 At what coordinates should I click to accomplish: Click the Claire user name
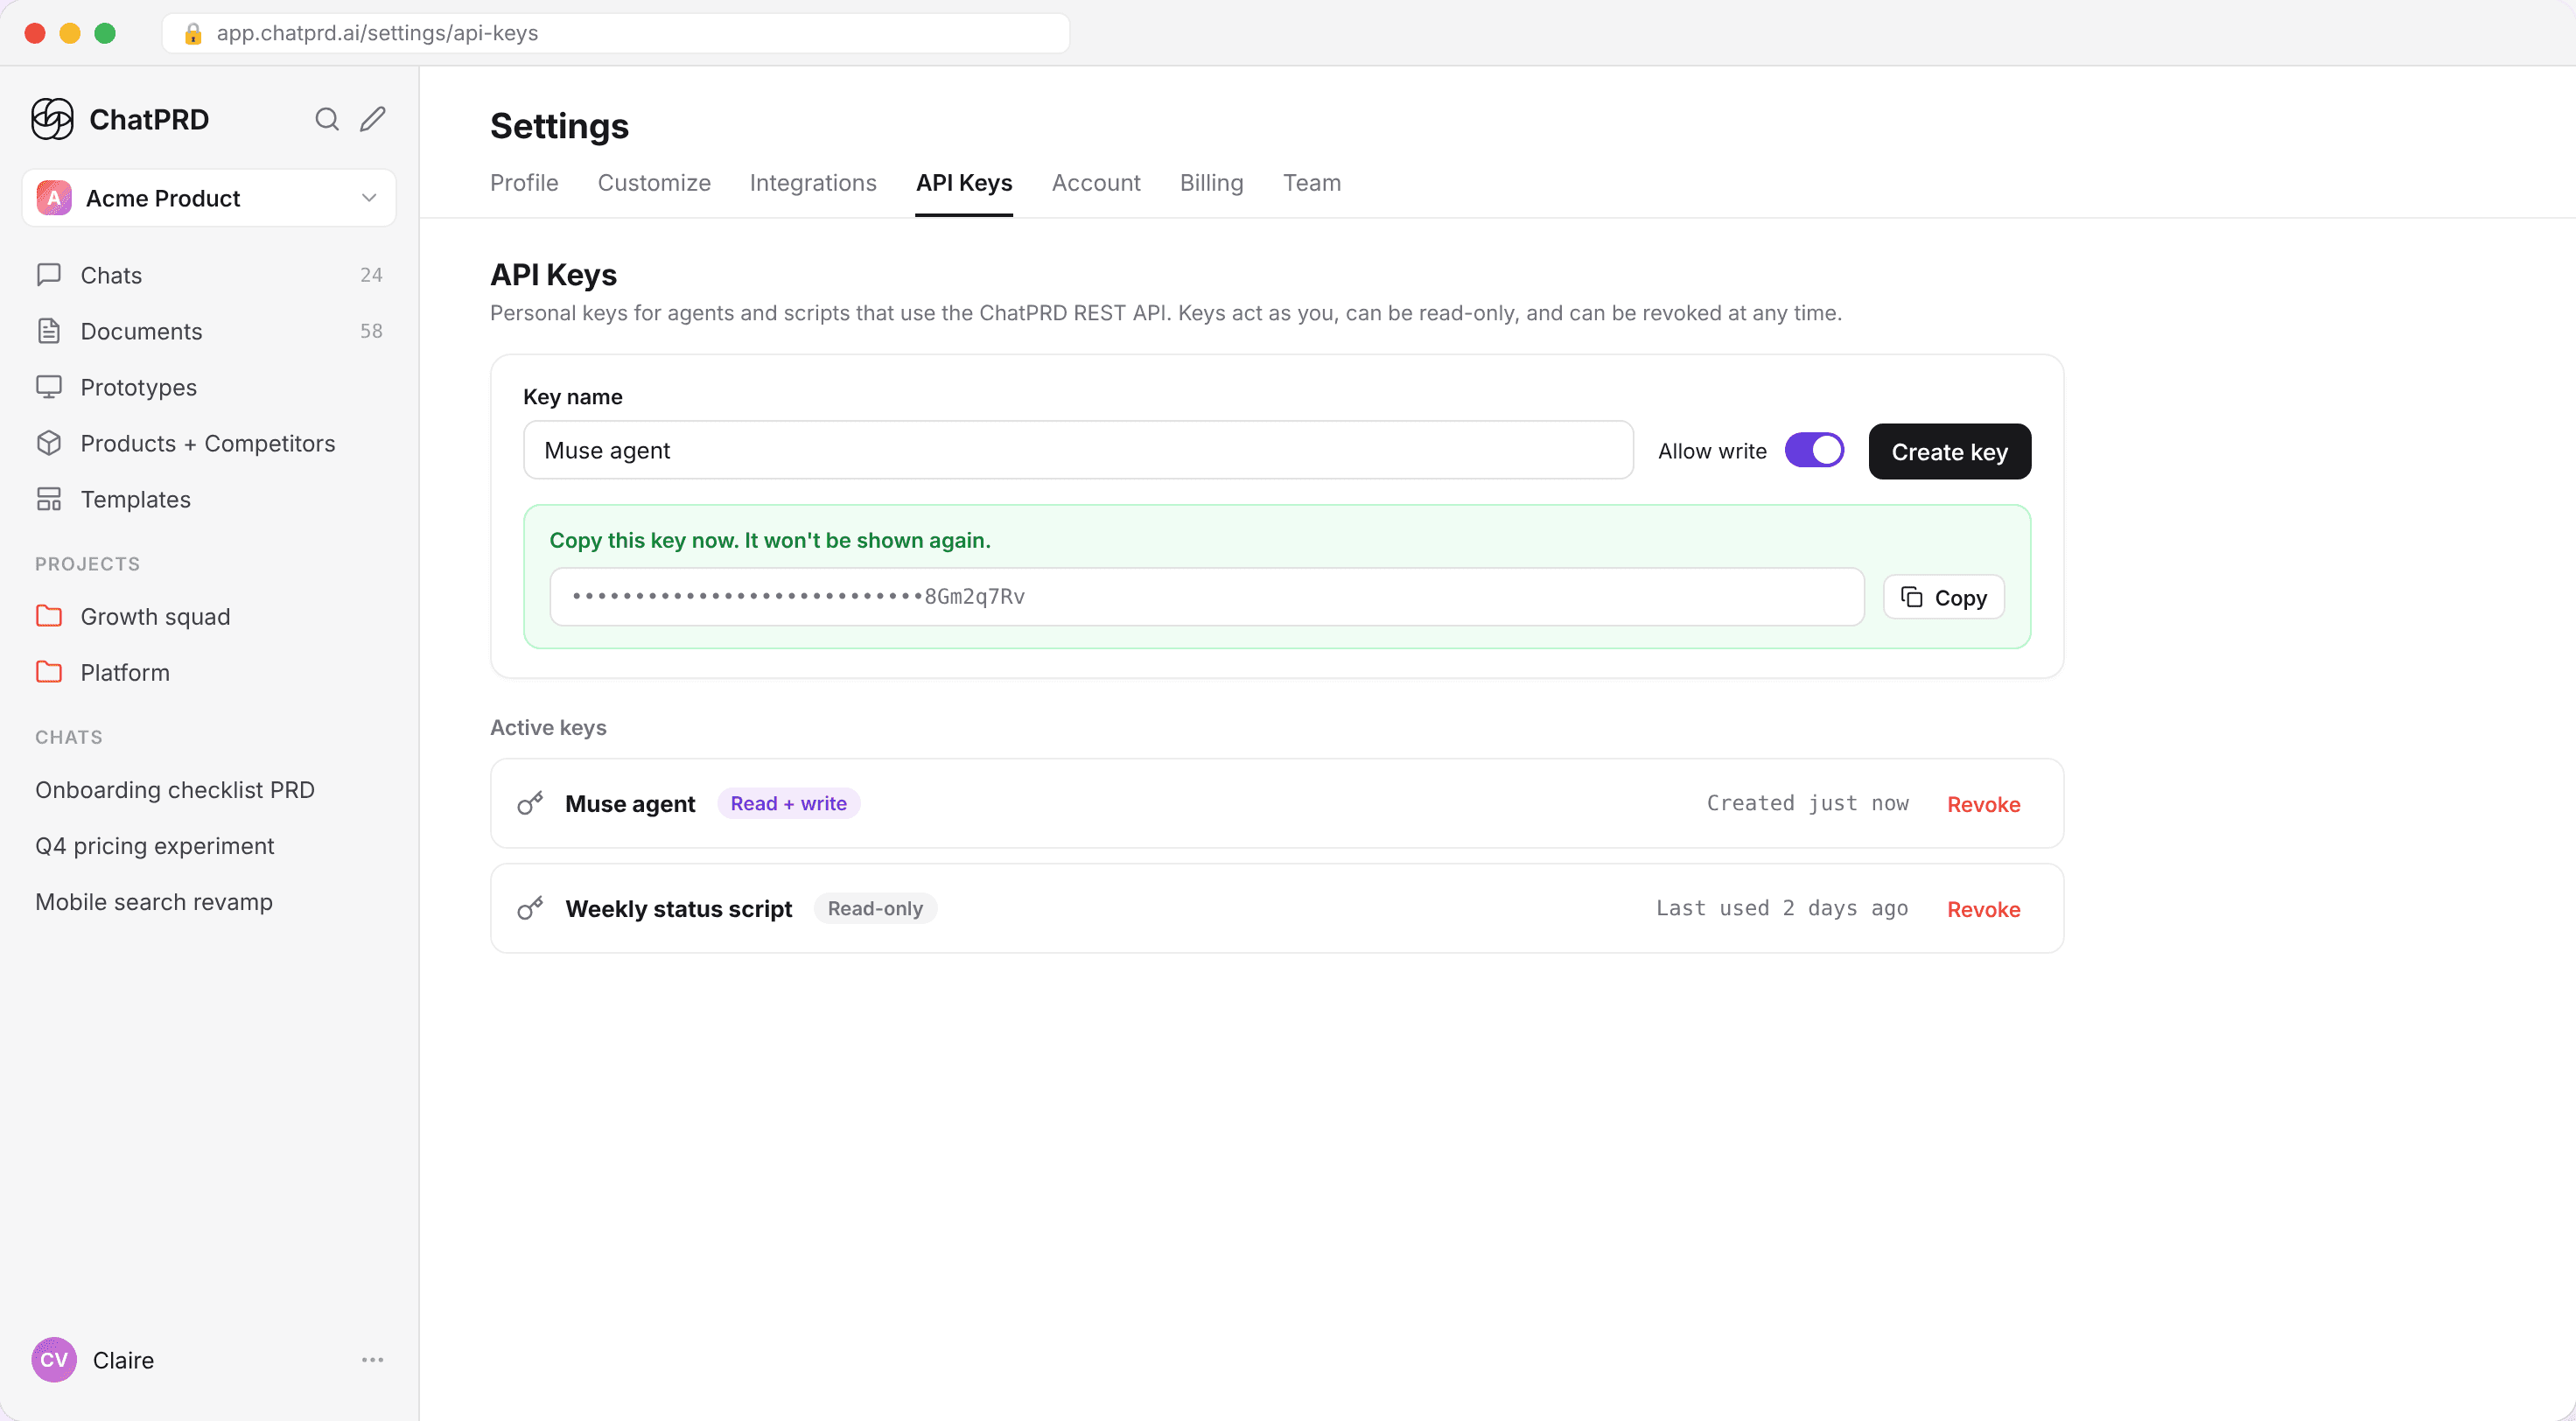tap(123, 1360)
